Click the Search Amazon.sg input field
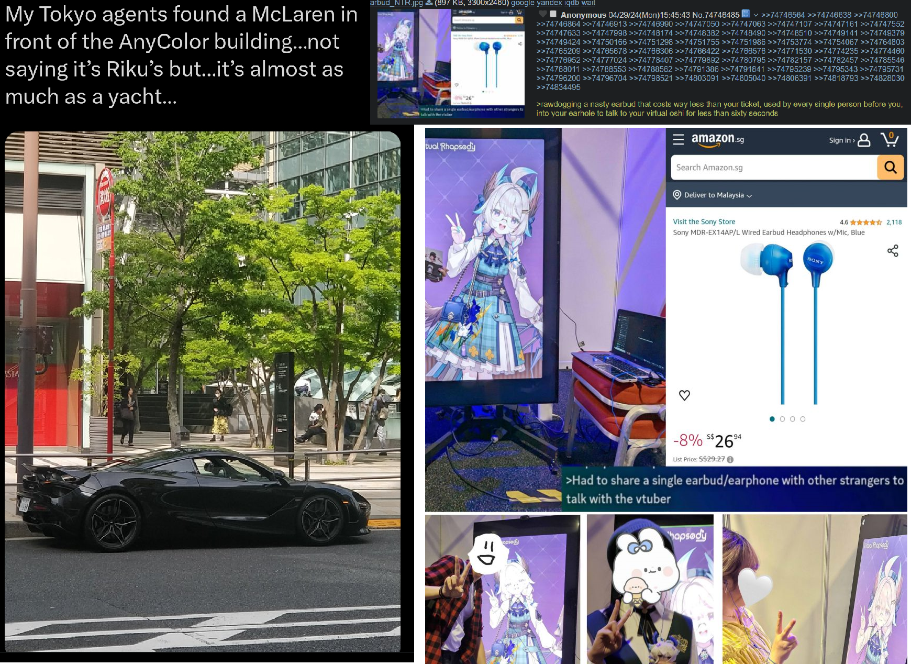Image resolution: width=911 pixels, height=665 pixels. 774,168
